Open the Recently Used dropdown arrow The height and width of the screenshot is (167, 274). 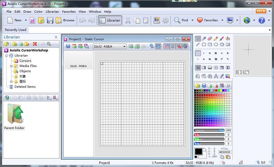(x=270, y=30)
